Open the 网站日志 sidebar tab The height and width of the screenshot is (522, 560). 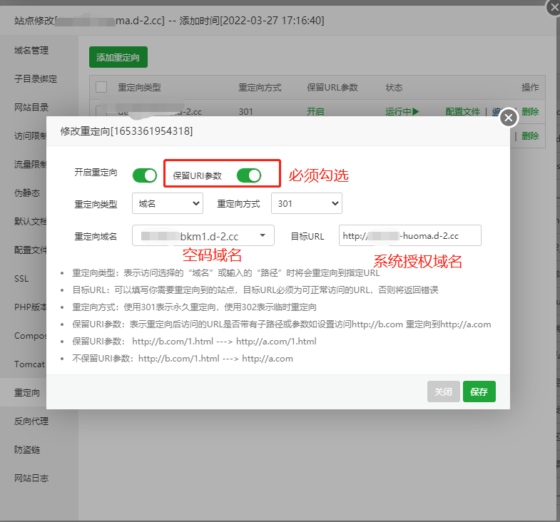(x=31, y=478)
